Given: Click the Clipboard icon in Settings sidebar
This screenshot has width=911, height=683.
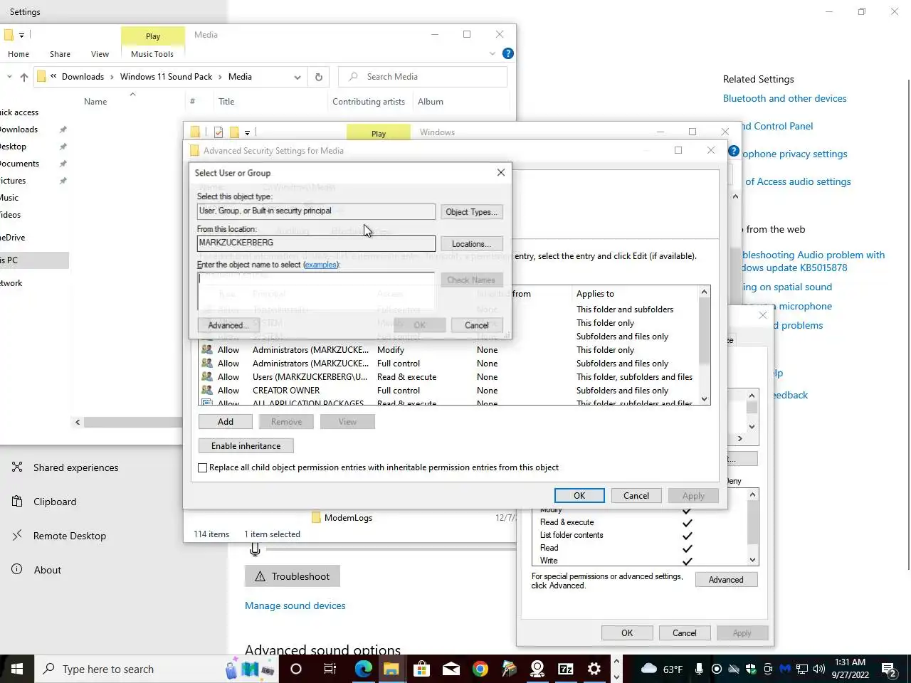Looking at the screenshot, I should (x=17, y=502).
